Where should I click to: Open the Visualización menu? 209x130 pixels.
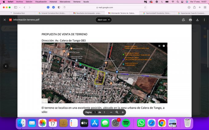pos(41,2)
